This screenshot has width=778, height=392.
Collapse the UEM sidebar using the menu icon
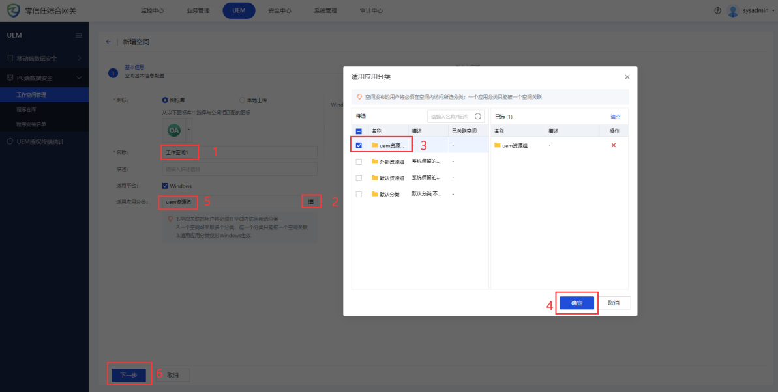(79, 35)
